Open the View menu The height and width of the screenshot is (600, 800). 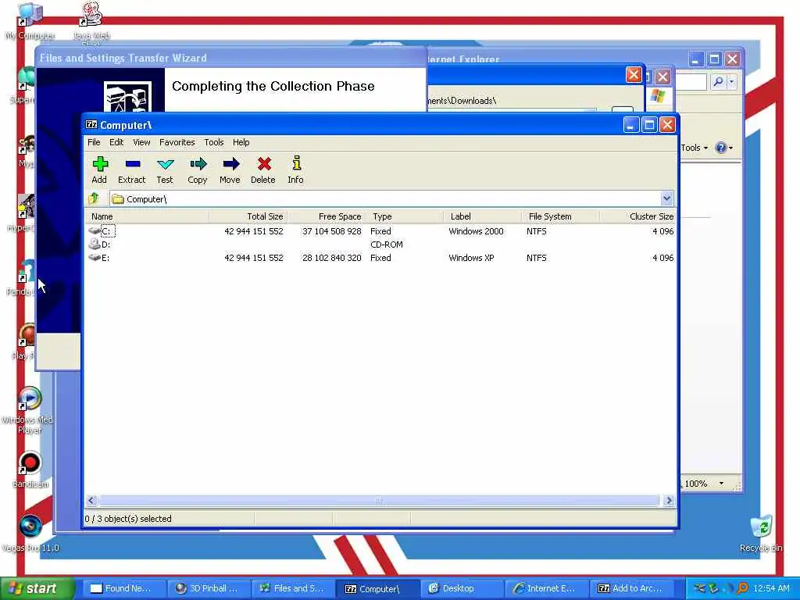point(141,142)
